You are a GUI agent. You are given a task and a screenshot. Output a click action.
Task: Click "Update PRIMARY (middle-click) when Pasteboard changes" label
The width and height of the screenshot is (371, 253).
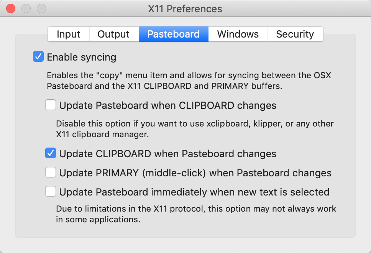(195, 173)
